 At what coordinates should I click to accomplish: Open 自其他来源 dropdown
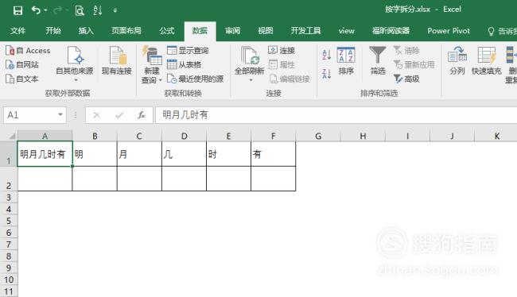[x=75, y=64]
